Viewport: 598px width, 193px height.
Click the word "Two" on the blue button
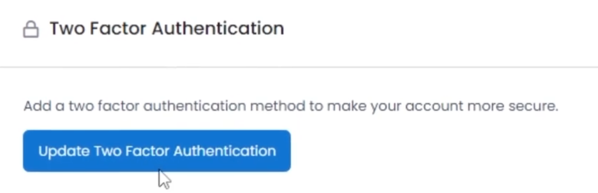coord(107,151)
